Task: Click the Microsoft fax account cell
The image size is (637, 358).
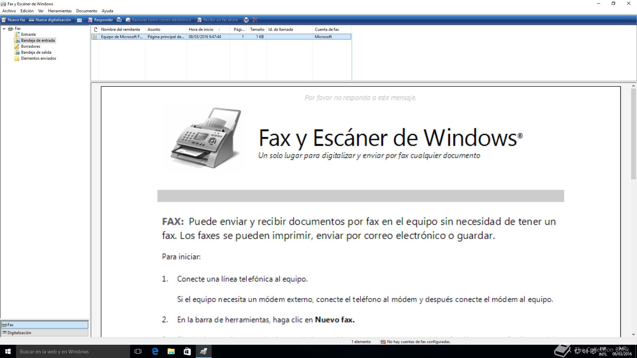Action: [323, 37]
